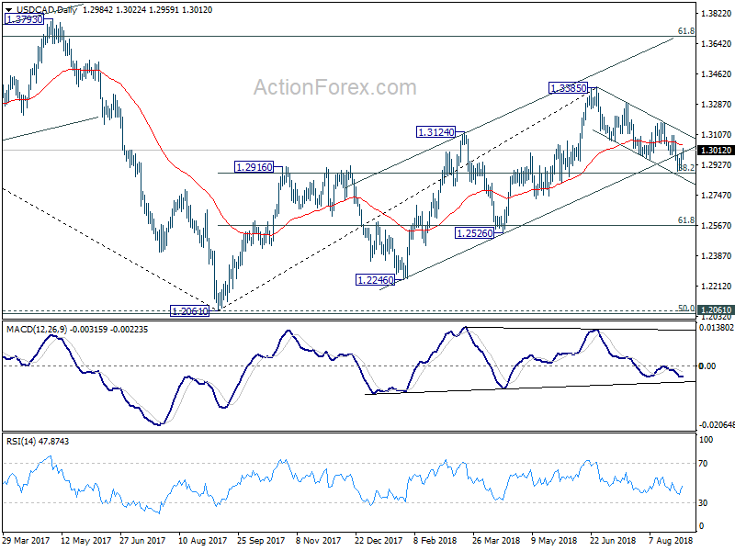Click the 1.20610 dark axis price tag
The image size is (735, 551).
[x=716, y=310]
